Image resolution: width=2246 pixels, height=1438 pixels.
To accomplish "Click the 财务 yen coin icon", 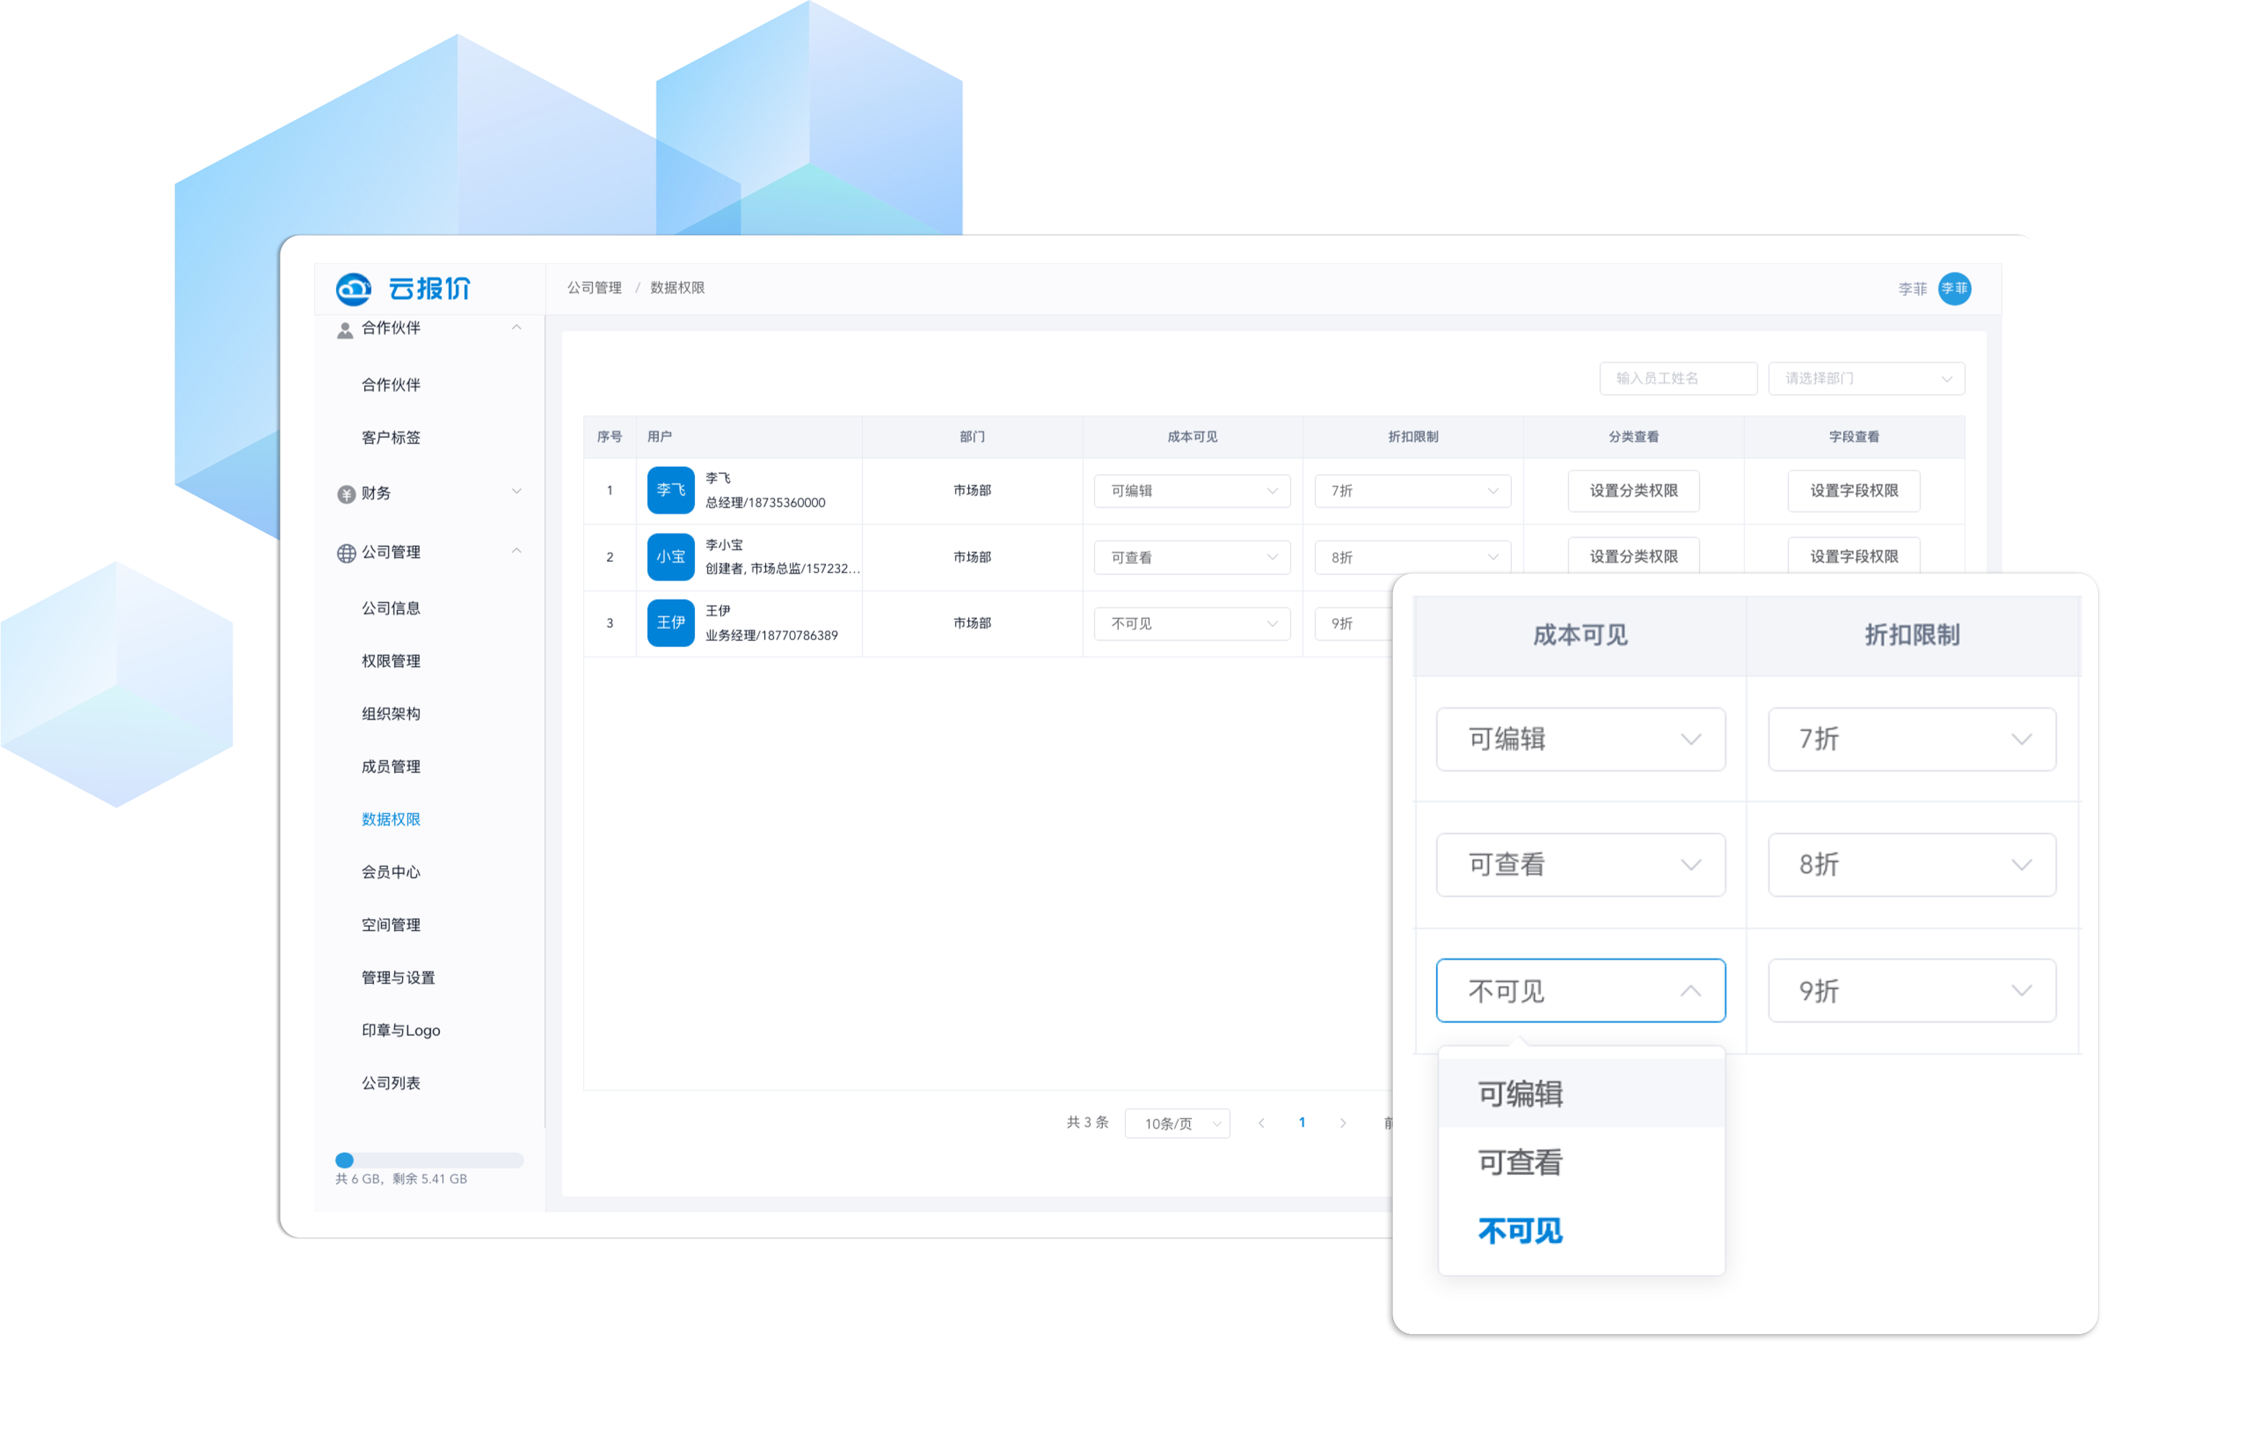I will (345, 494).
